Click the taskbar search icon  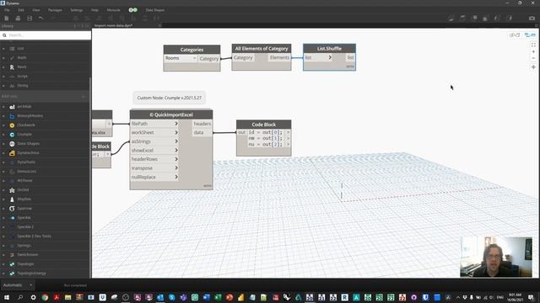(20, 297)
